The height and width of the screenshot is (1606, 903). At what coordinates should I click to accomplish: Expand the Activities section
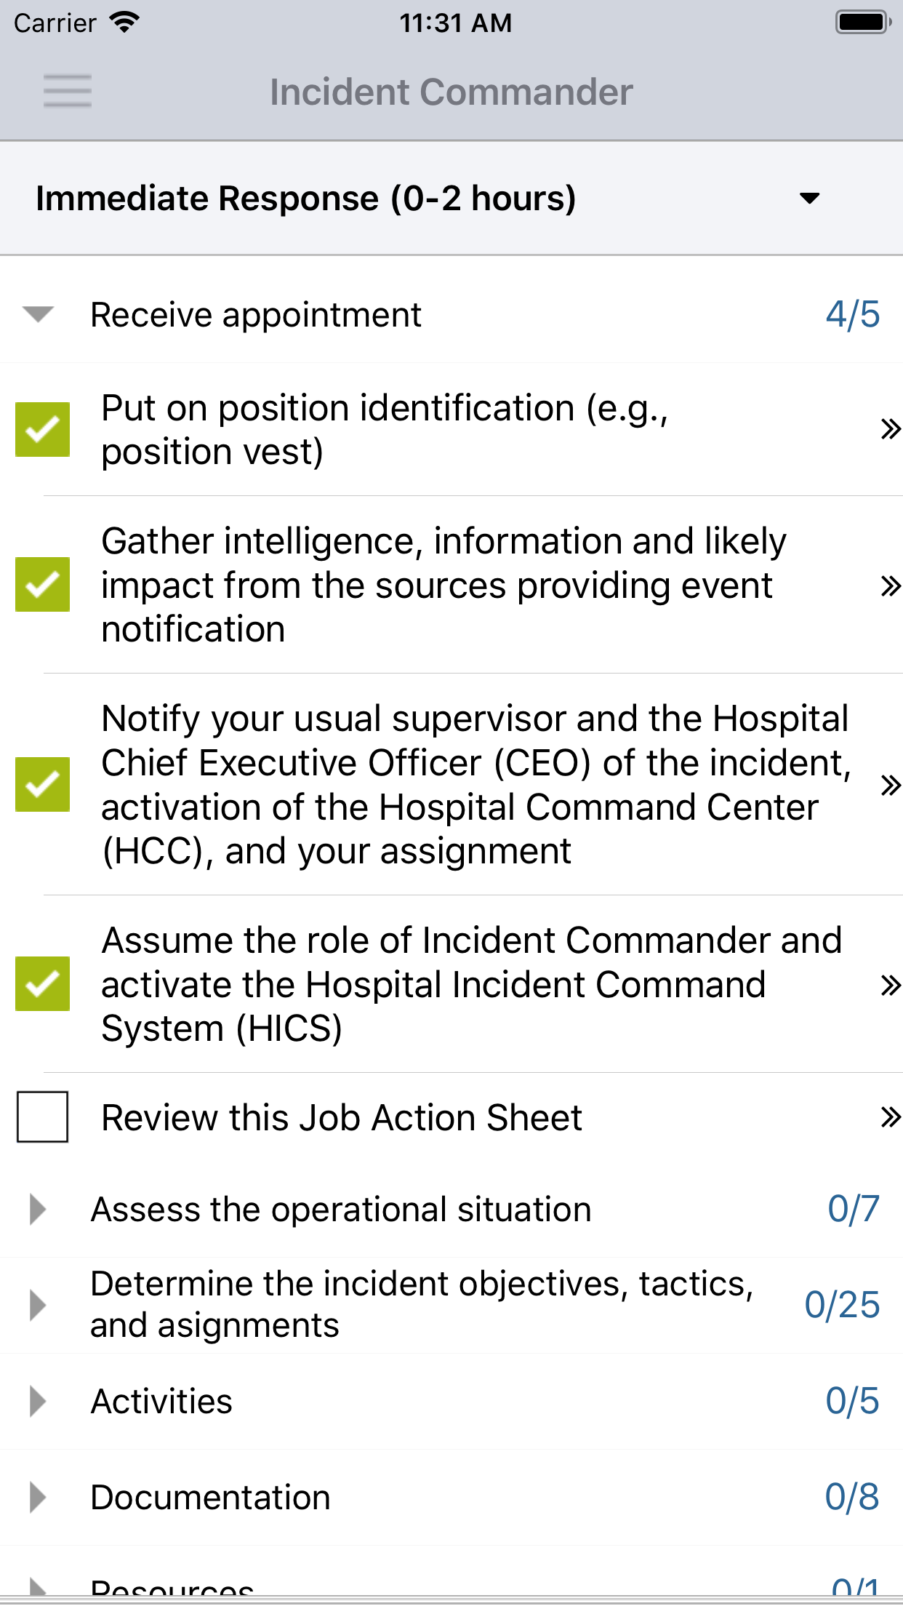tap(38, 1401)
